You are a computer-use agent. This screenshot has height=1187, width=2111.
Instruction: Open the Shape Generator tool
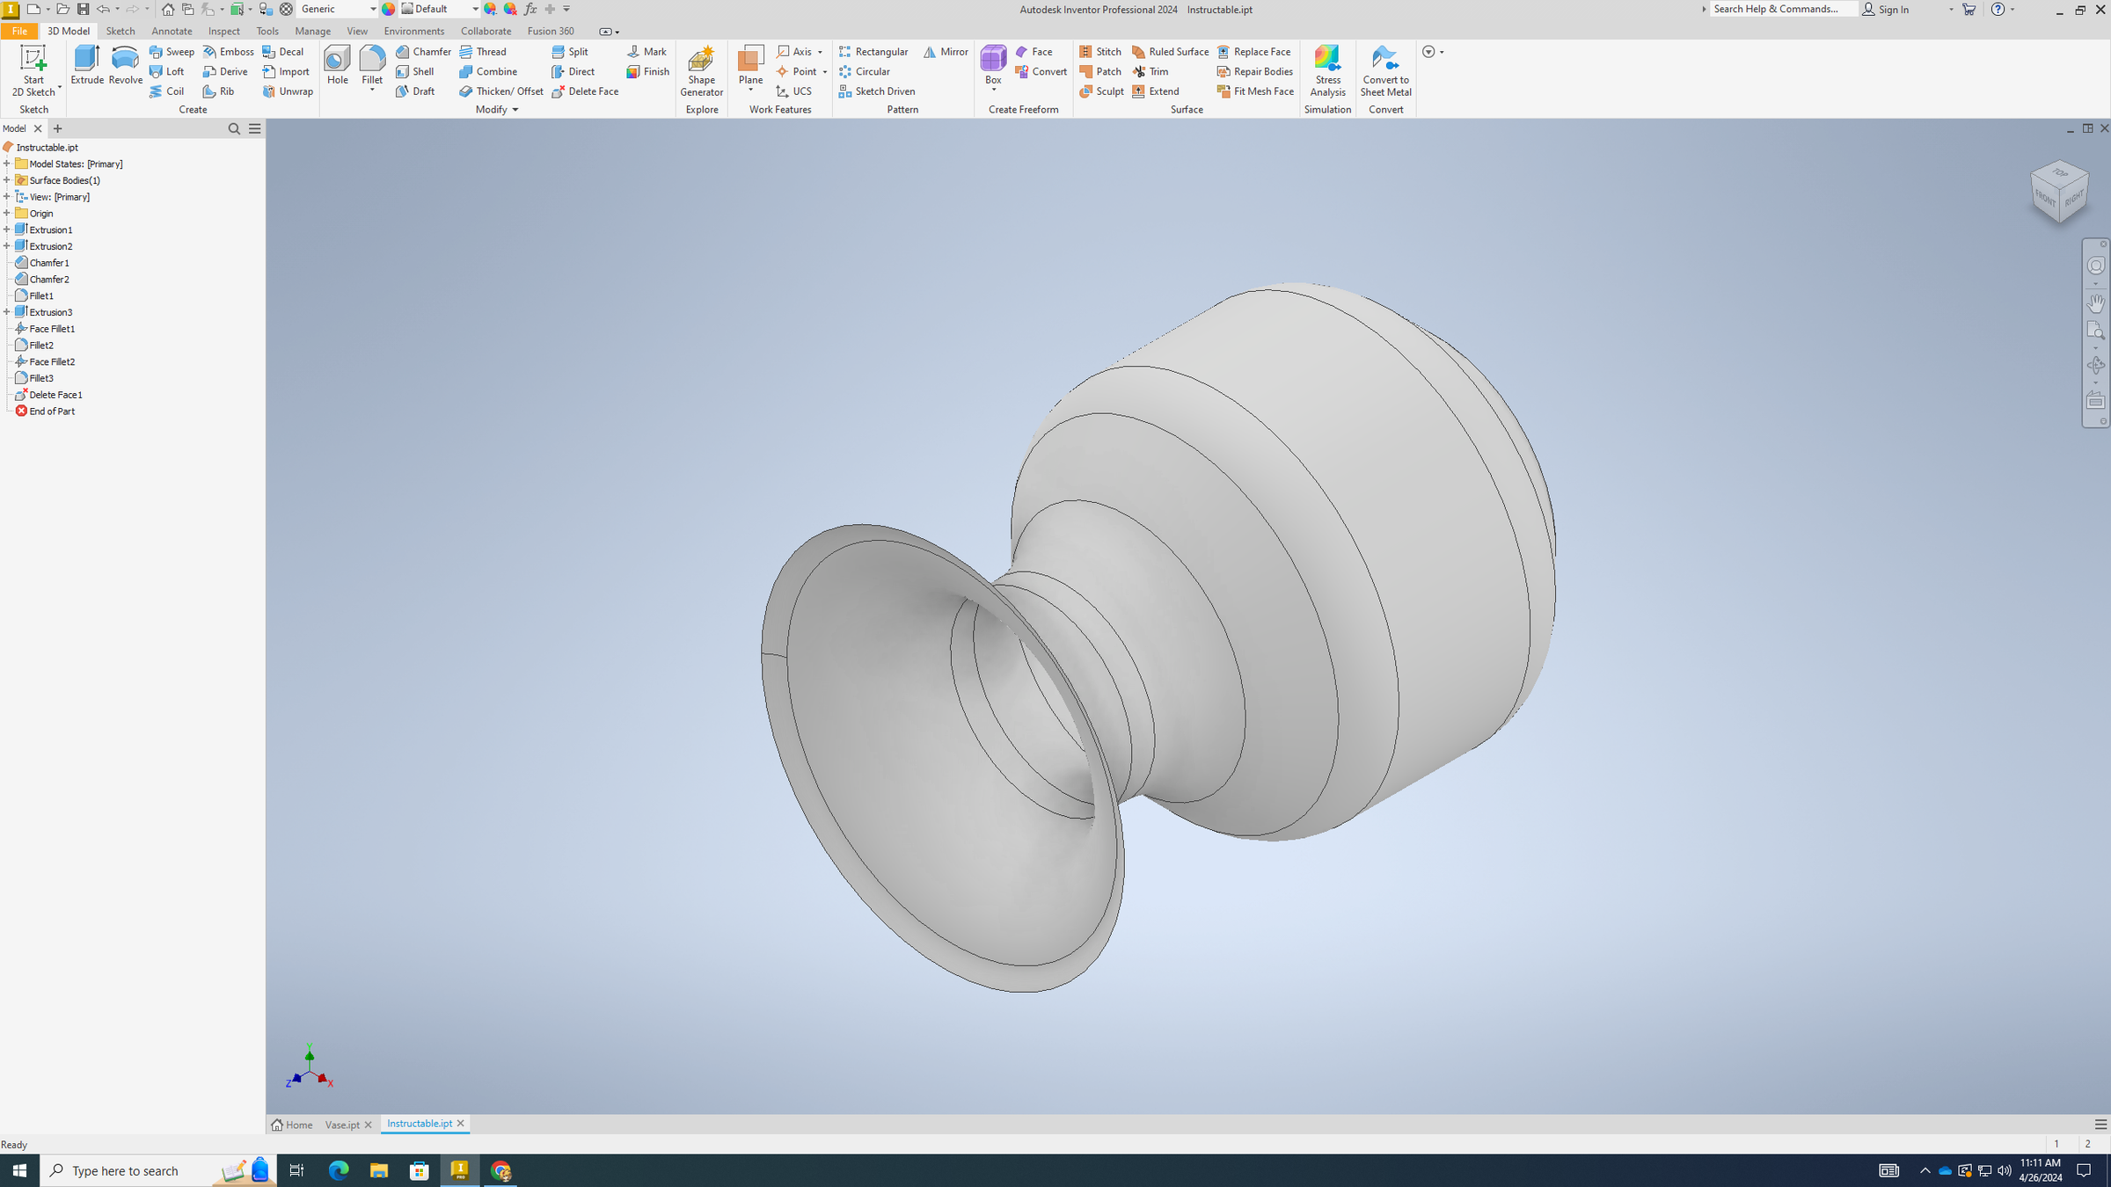pos(701,72)
